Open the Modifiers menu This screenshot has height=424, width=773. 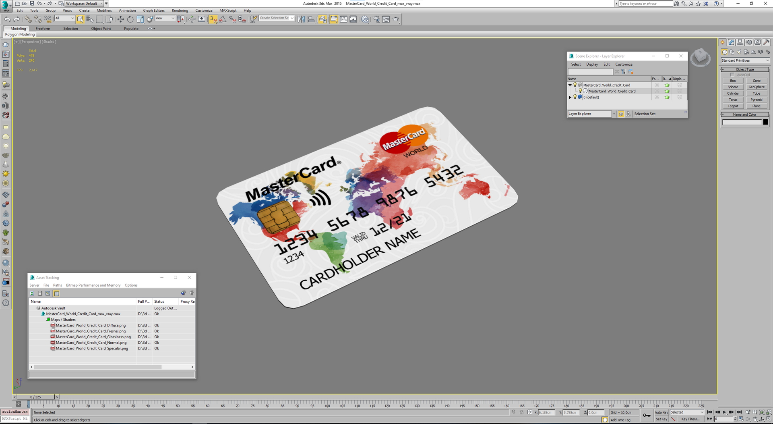[x=104, y=10]
